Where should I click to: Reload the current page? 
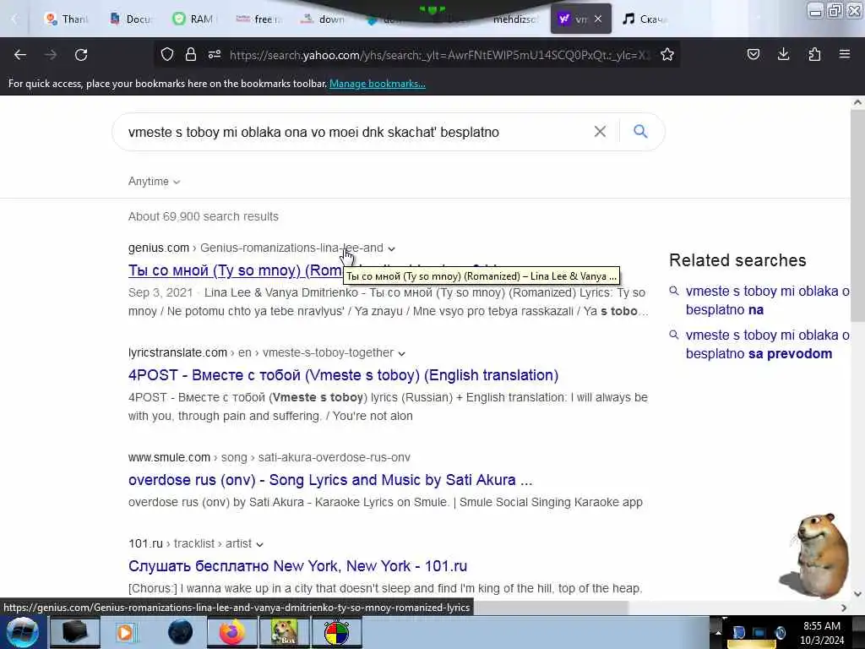click(81, 55)
